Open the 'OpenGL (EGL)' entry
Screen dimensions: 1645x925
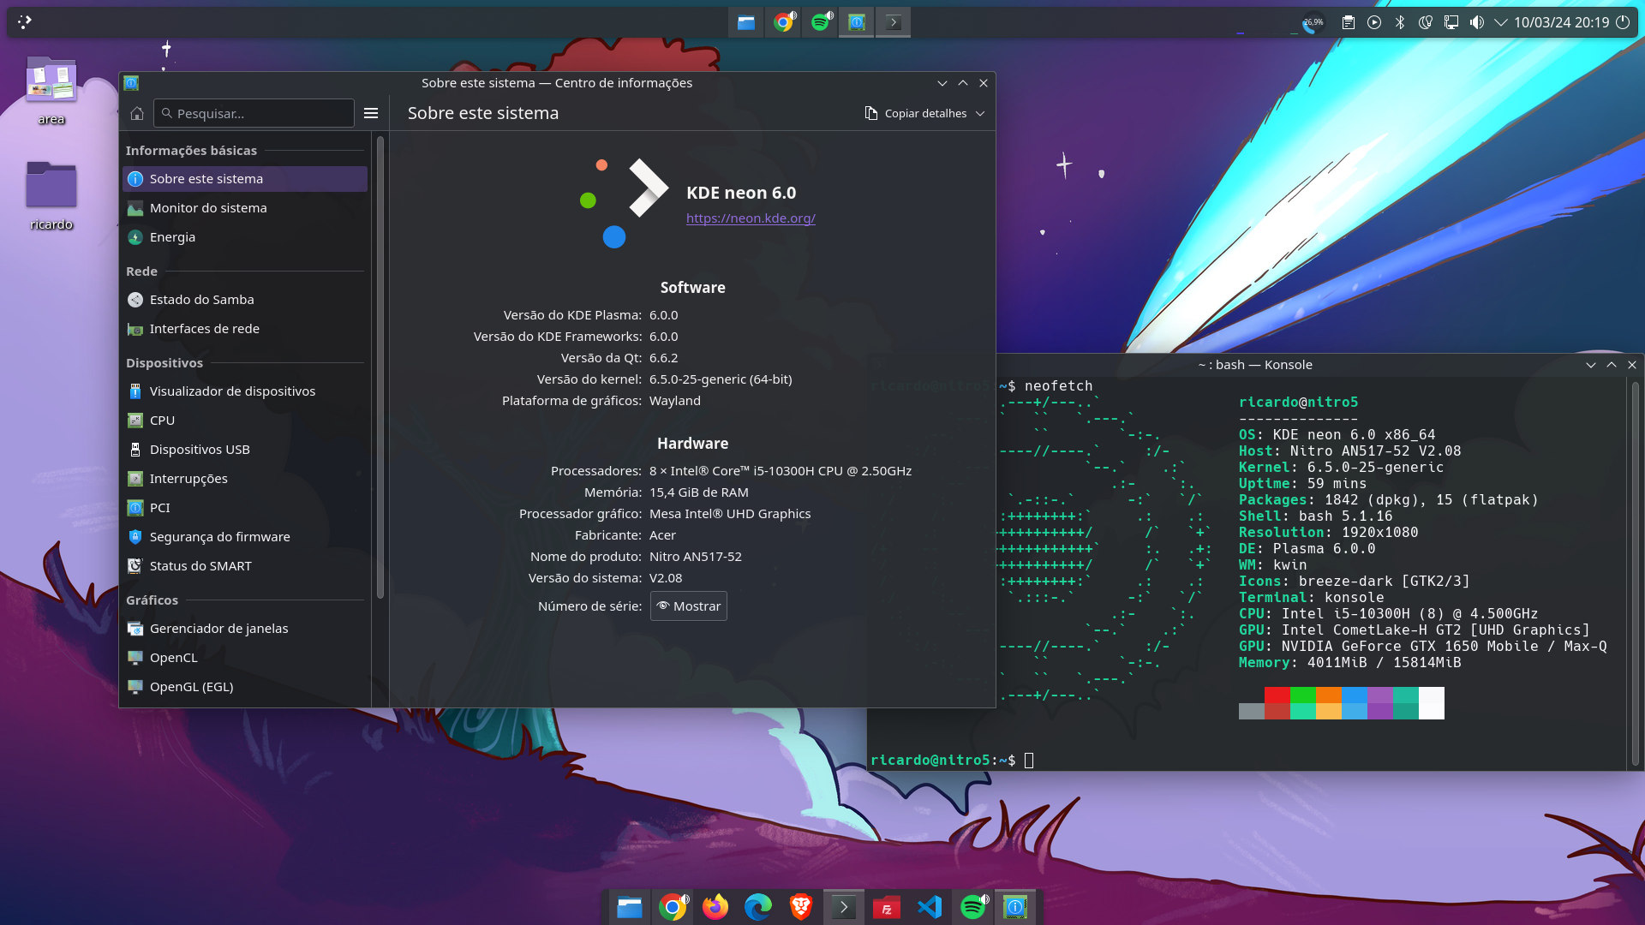[245, 687]
